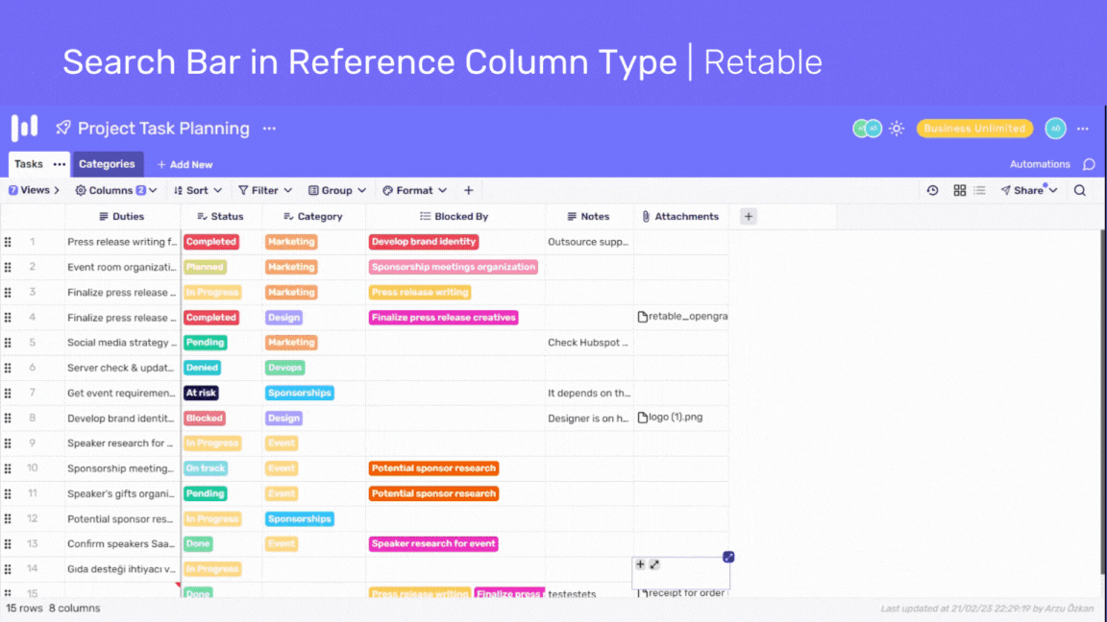Viewport: 1107px width, 622px height.
Task: Click 'Social media strategy' duty cell
Action: coord(122,343)
